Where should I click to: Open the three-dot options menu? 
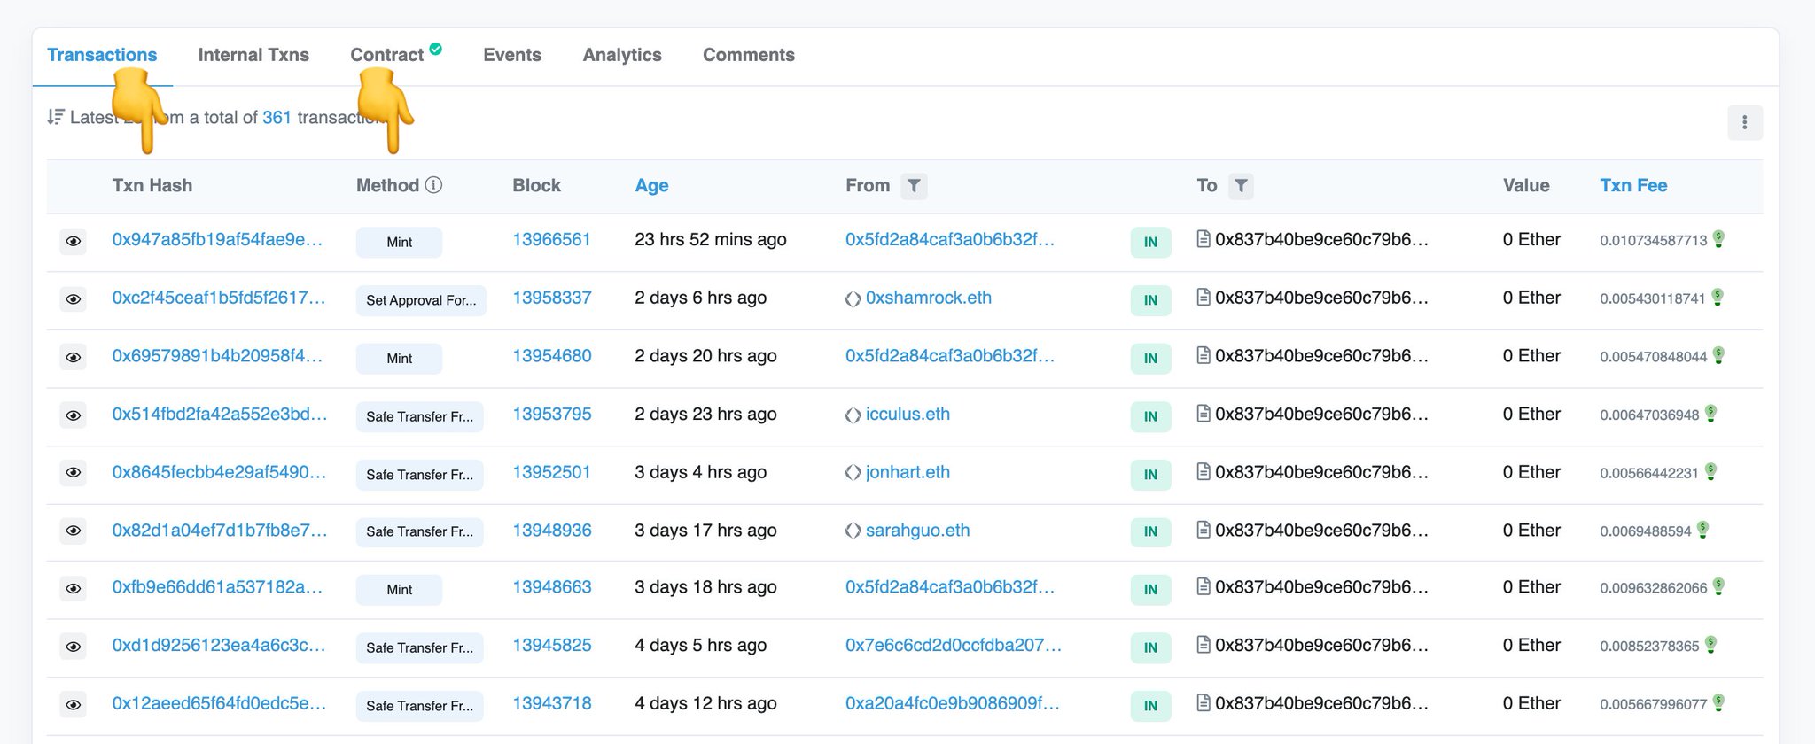1744,122
